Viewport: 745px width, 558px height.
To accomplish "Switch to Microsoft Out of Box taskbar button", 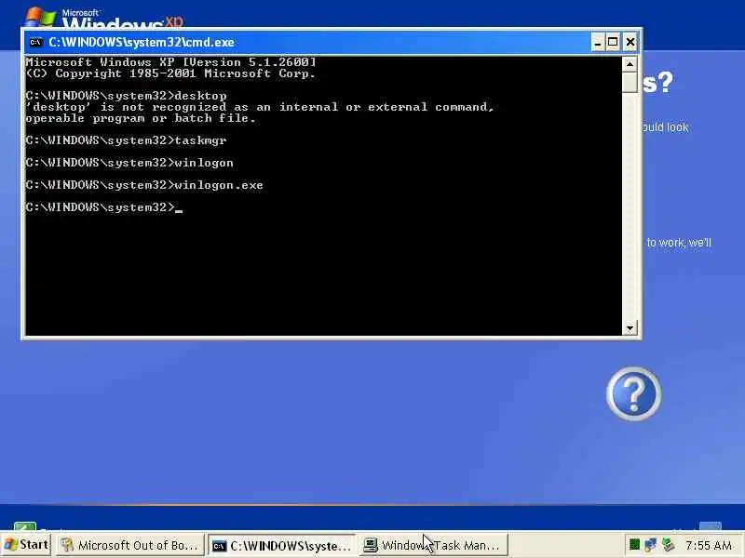I will click(130, 545).
